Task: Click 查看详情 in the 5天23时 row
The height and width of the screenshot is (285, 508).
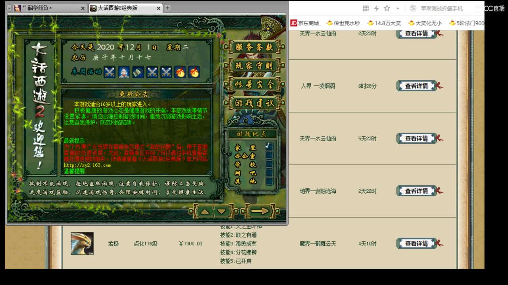Action: 416,139
